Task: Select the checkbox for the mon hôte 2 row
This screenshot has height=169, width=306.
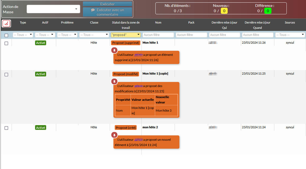Action: click(6, 128)
